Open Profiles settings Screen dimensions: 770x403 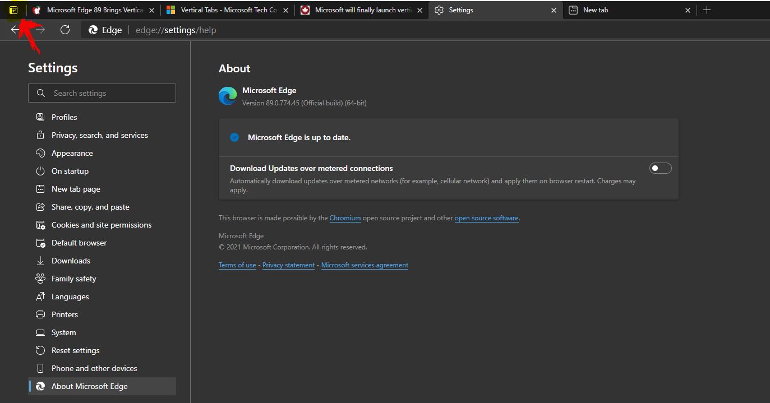(102, 117)
